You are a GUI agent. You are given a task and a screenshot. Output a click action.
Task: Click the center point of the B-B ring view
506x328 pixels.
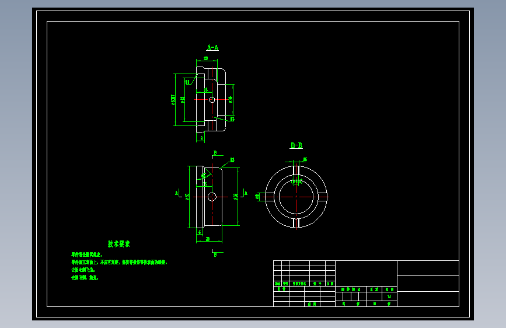[x=296, y=197]
